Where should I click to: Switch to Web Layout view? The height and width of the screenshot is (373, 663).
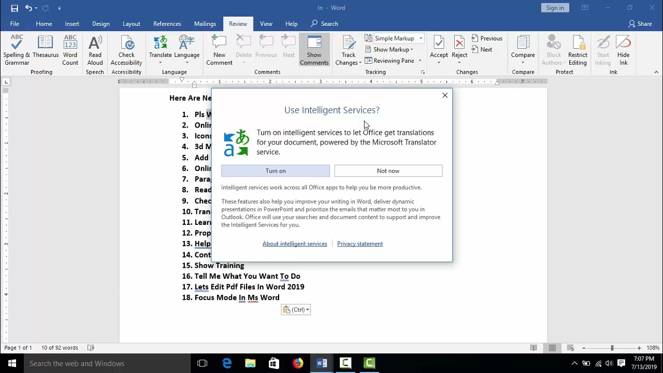(x=571, y=348)
